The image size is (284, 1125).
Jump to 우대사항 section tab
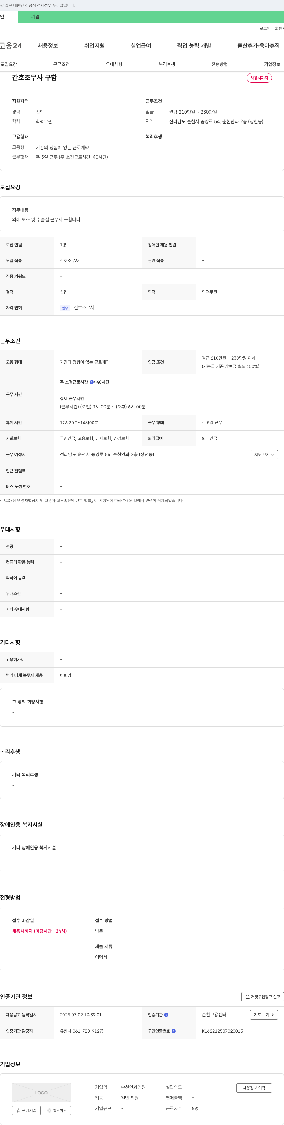coord(114,64)
